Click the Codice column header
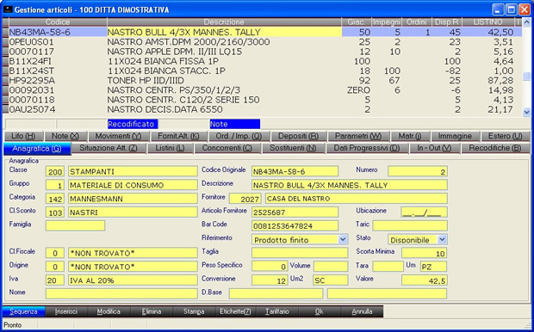The image size is (534, 332). tap(57, 22)
